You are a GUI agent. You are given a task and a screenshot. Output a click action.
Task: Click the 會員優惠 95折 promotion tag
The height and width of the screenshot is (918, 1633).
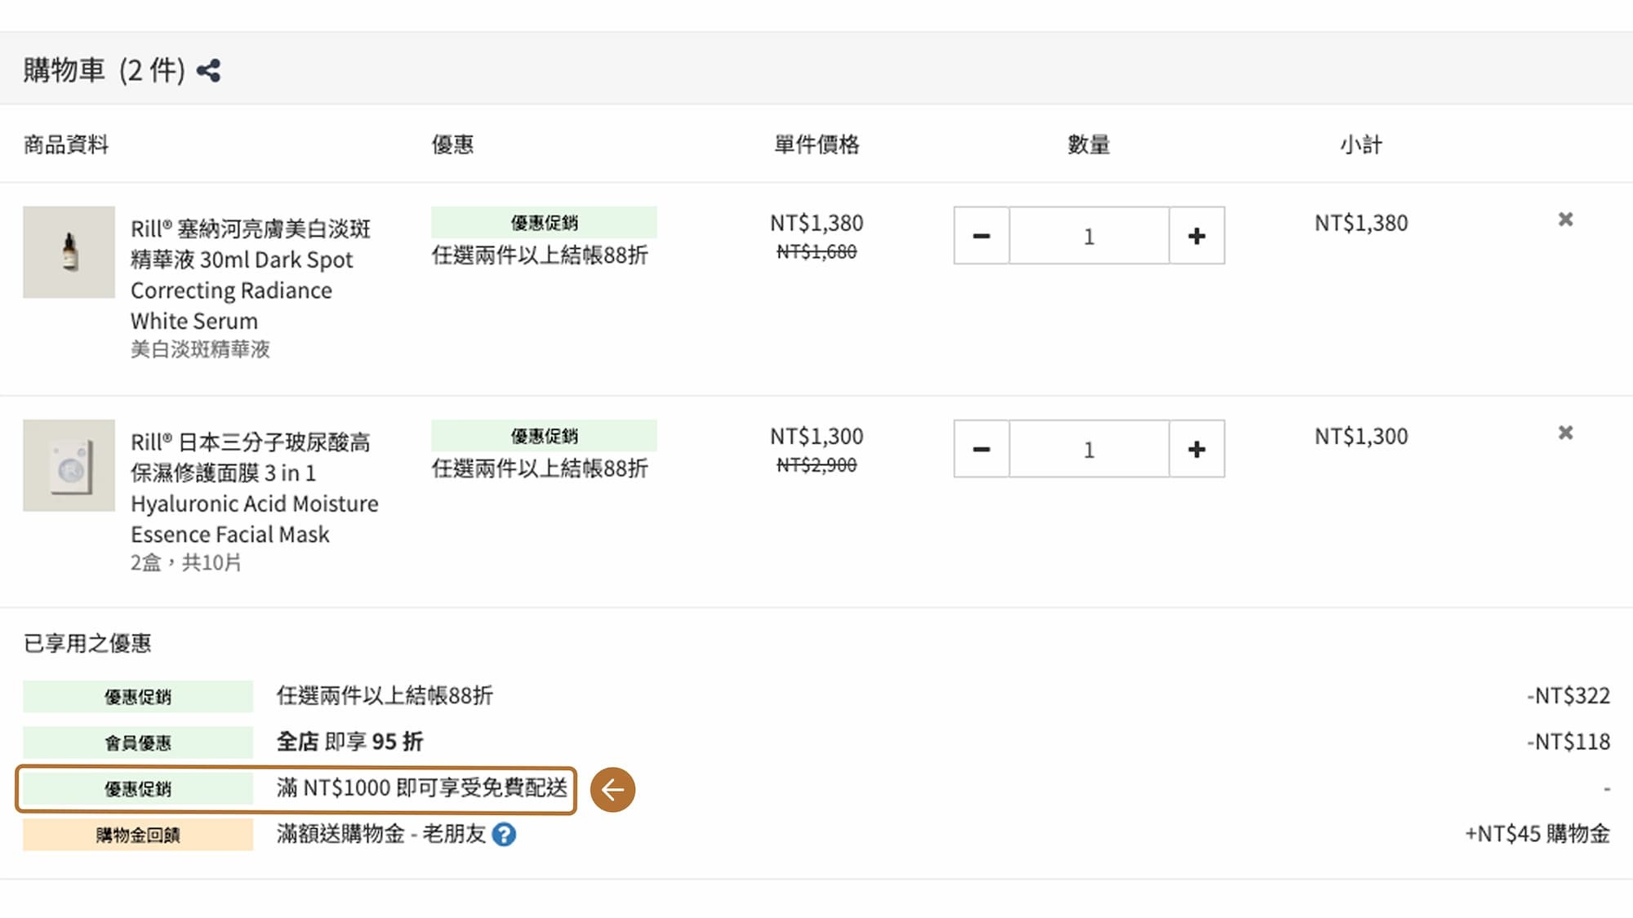137,743
